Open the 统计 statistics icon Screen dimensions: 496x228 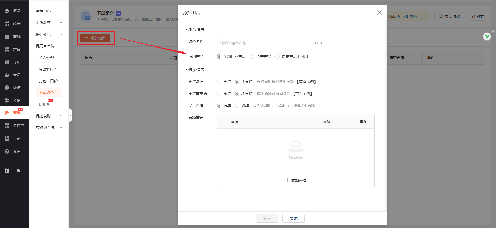point(7,24)
